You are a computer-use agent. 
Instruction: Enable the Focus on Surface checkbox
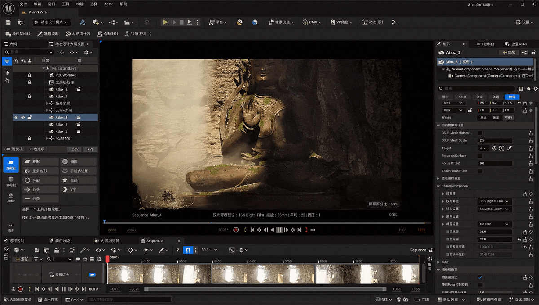[480, 156]
